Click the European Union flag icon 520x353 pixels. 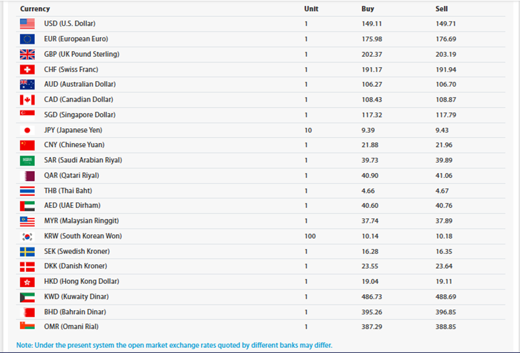27,39
